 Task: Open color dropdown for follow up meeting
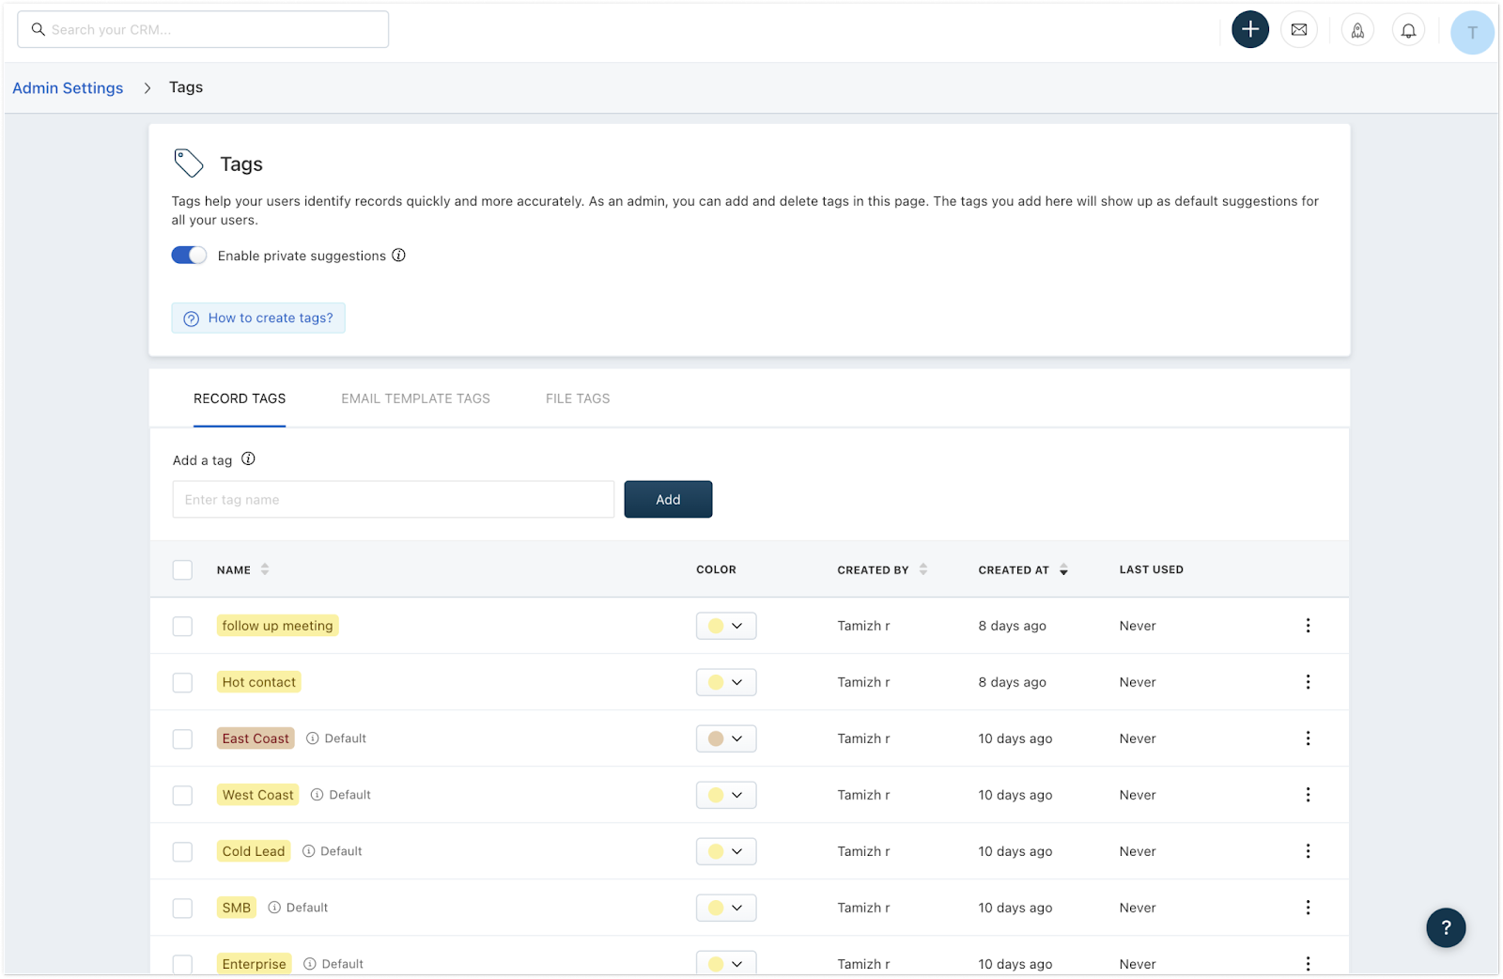pyautogui.click(x=726, y=626)
